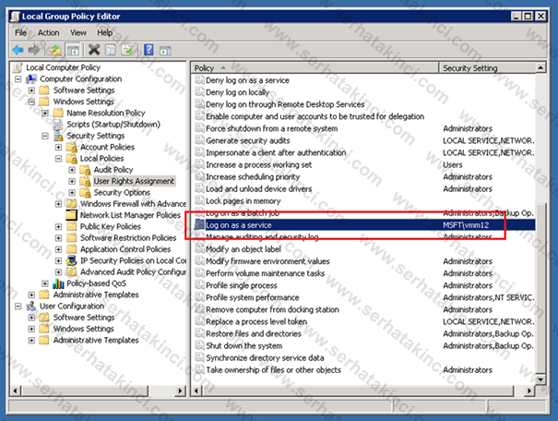
Task: Click the Network List Manager Policies folder icon
Action: [72, 215]
